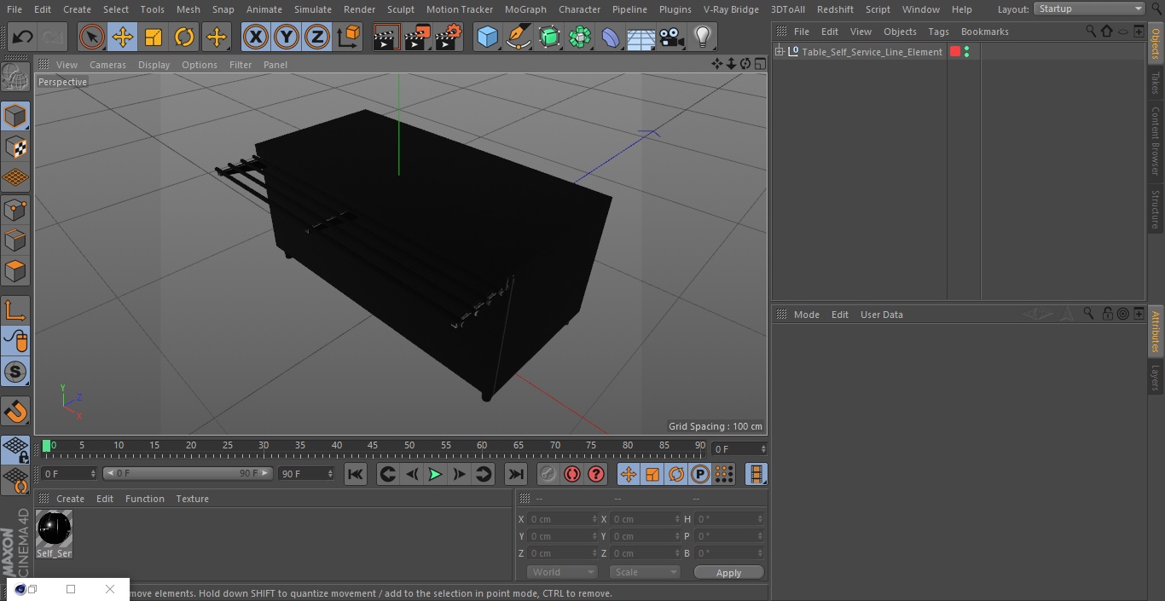This screenshot has height=601, width=1165.
Task: Switch to the Content Browser side tab
Action: pyautogui.click(x=1156, y=140)
